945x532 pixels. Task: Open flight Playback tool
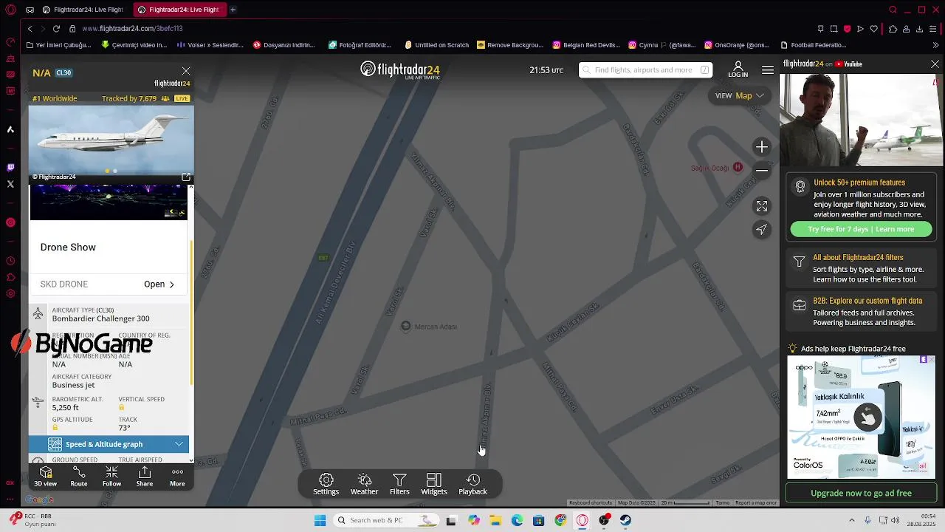tap(472, 485)
